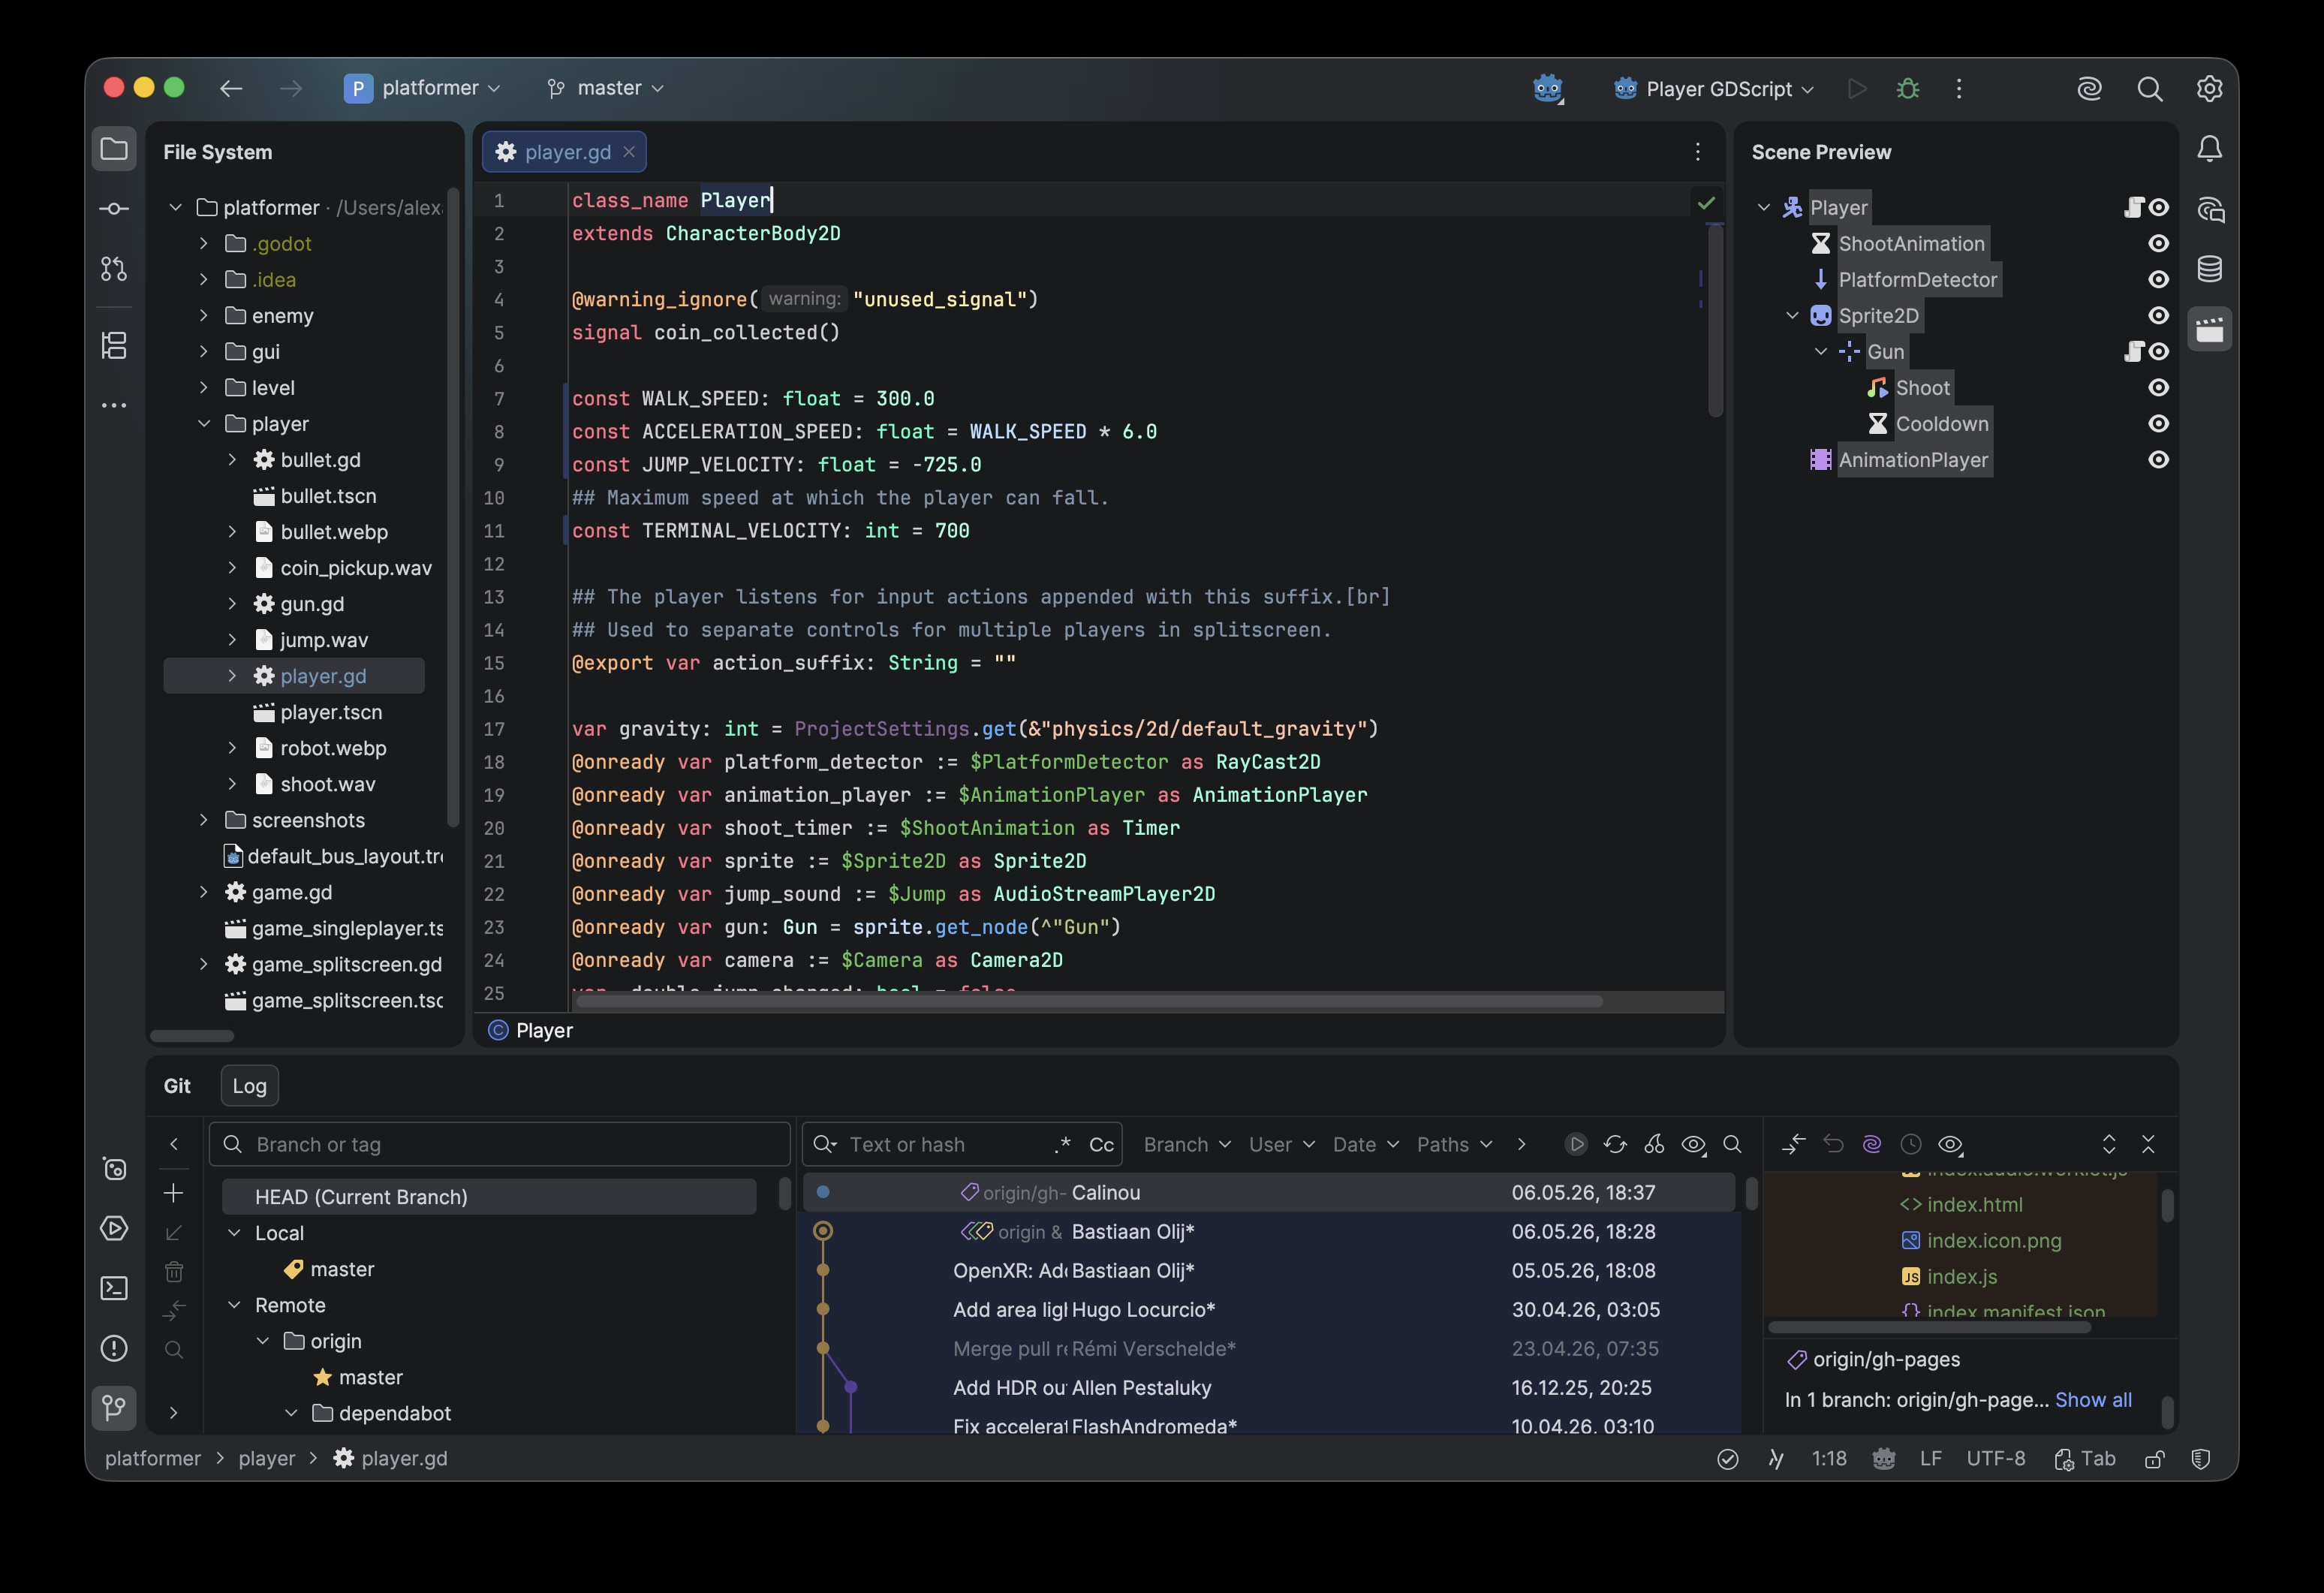This screenshot has width=2324, height=1593.
Task: Click the Godot engine icon in top toolbar
Action: point(1547,88)
